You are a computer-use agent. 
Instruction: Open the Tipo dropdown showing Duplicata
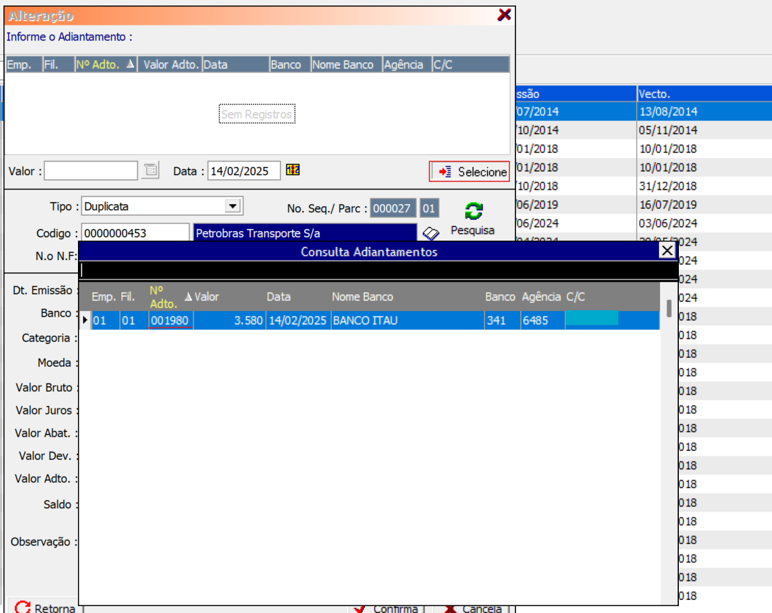pos(232,206)
